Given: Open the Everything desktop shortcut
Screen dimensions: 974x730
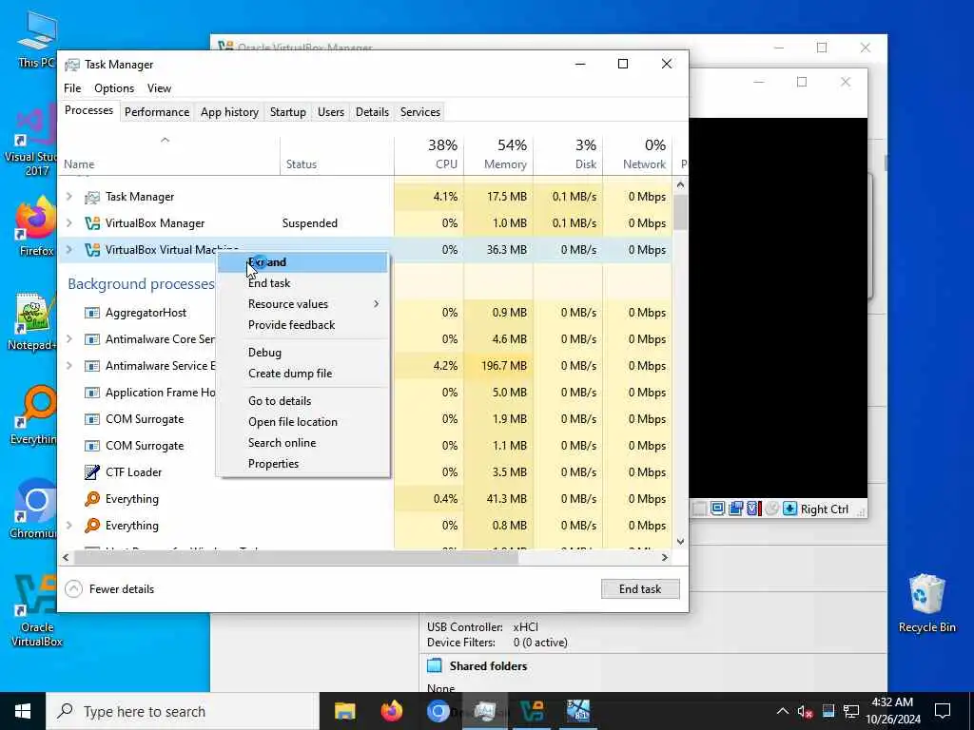Looking at the screenshot, I should [x=35, y=414].
